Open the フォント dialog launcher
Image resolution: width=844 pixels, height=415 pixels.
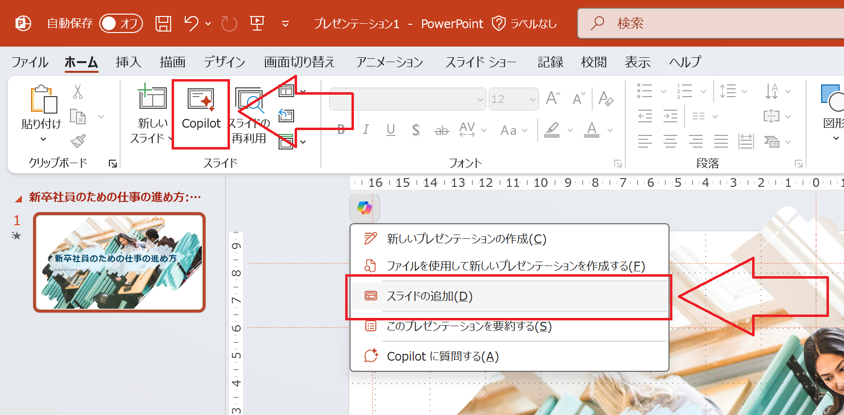click(x=618, y=164)
